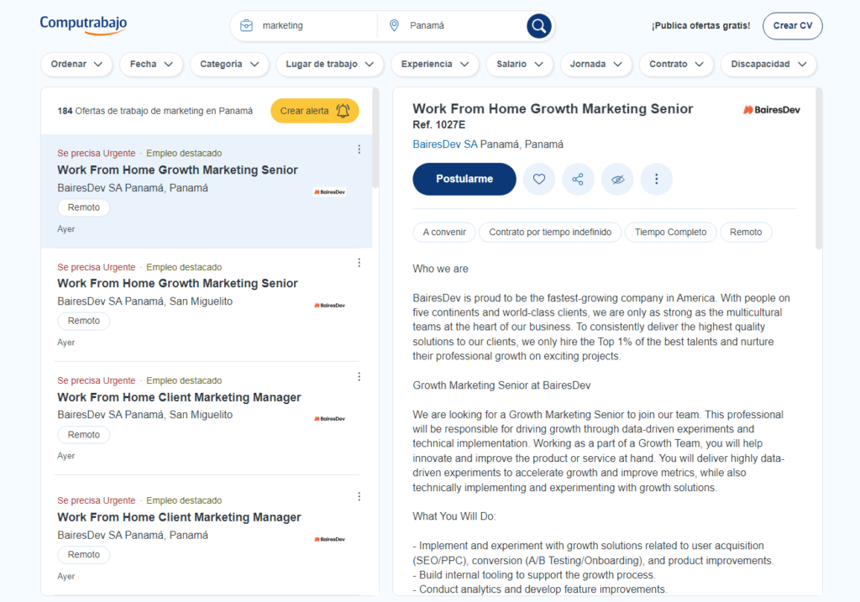Open three-dot menu of first Growth Marketing card
Image resolution: width=860 pixels, height=602 pixels.
[x=359, y=149]
